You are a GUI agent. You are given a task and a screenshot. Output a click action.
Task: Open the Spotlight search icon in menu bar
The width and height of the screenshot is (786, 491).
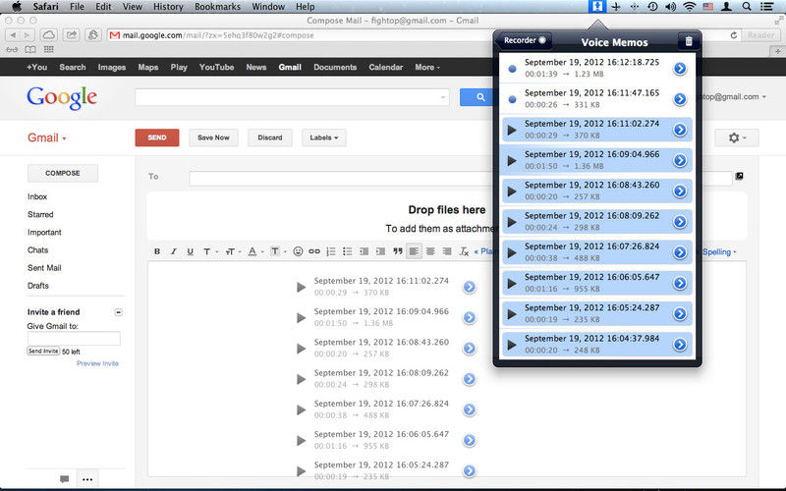(x=747, y=7)
